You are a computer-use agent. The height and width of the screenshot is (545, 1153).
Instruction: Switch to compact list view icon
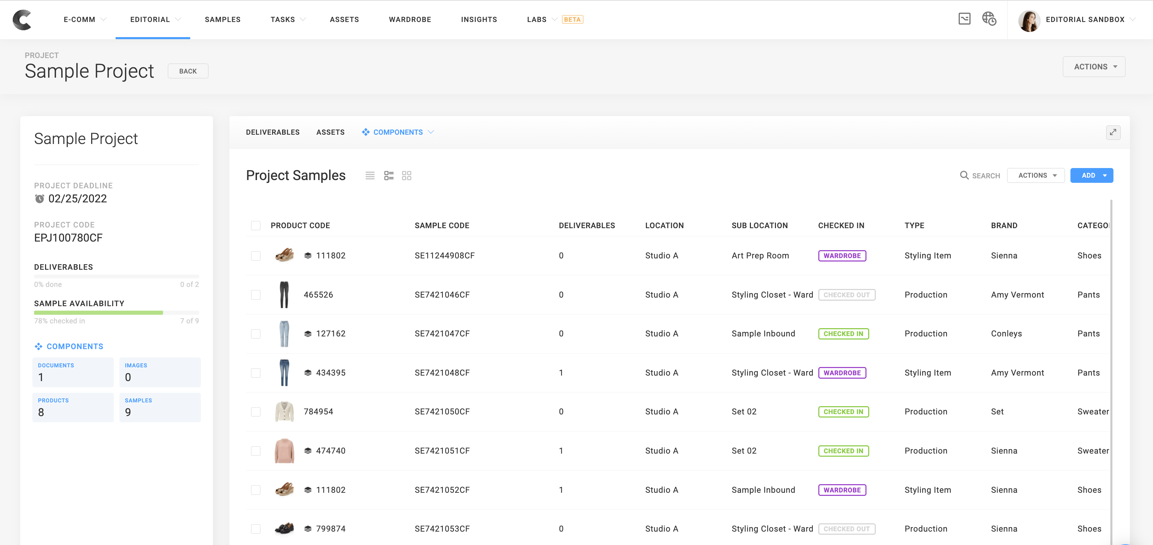(370, 176)
